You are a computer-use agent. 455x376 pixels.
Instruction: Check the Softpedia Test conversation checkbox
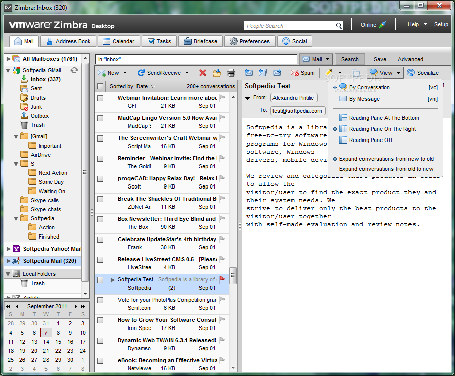[x=100, y=279]
